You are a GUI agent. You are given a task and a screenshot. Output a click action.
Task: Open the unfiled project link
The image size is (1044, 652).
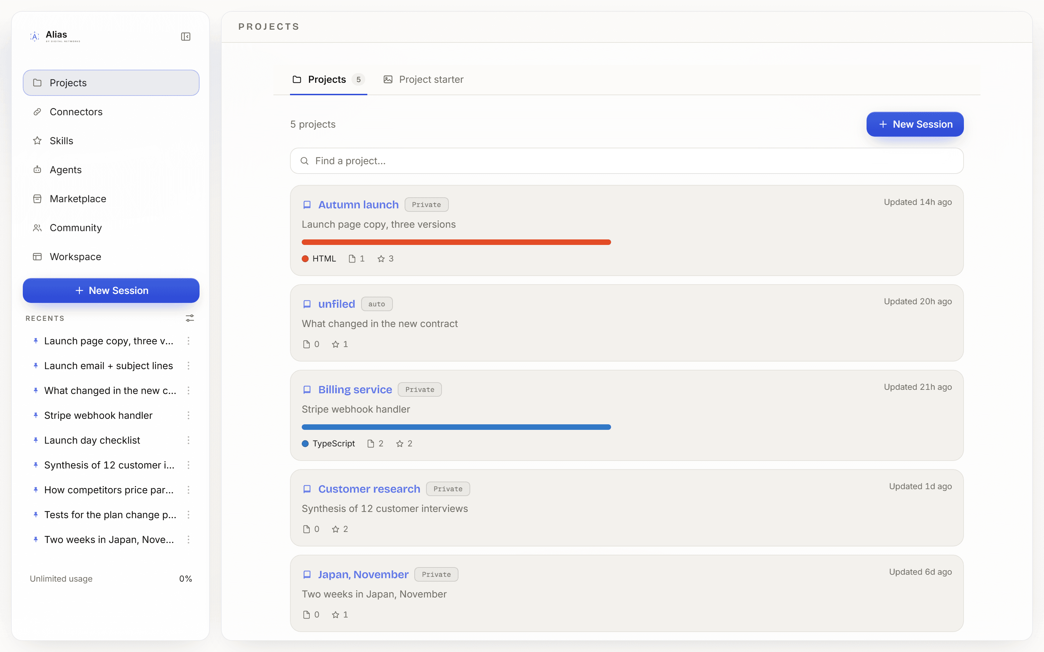[337, 304]
